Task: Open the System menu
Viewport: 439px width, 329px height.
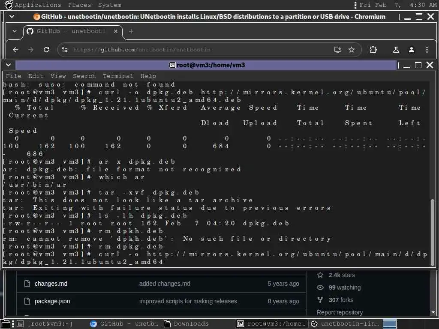Action: (110, 5)
